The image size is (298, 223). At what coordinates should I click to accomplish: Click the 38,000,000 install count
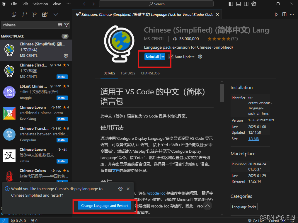click(x=186, y=39)
